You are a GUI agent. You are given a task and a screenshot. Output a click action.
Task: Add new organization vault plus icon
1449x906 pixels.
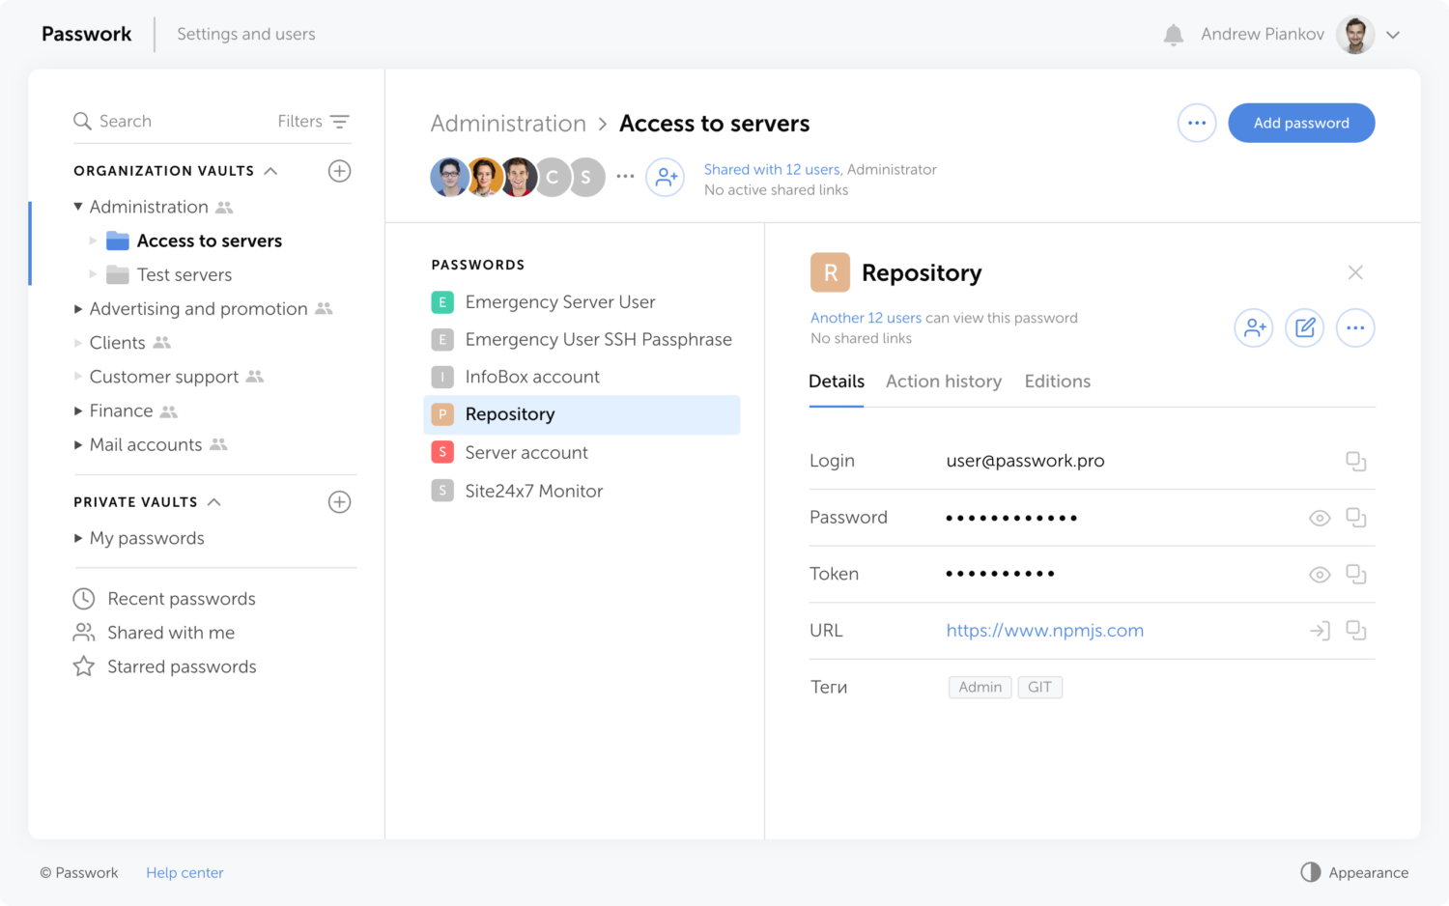coord(339,171)
